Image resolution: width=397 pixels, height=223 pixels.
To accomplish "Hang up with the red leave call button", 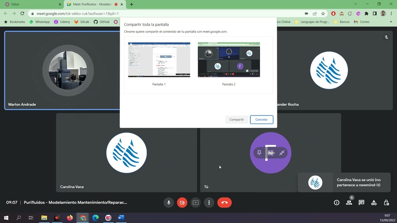I will tap(224, 202).
